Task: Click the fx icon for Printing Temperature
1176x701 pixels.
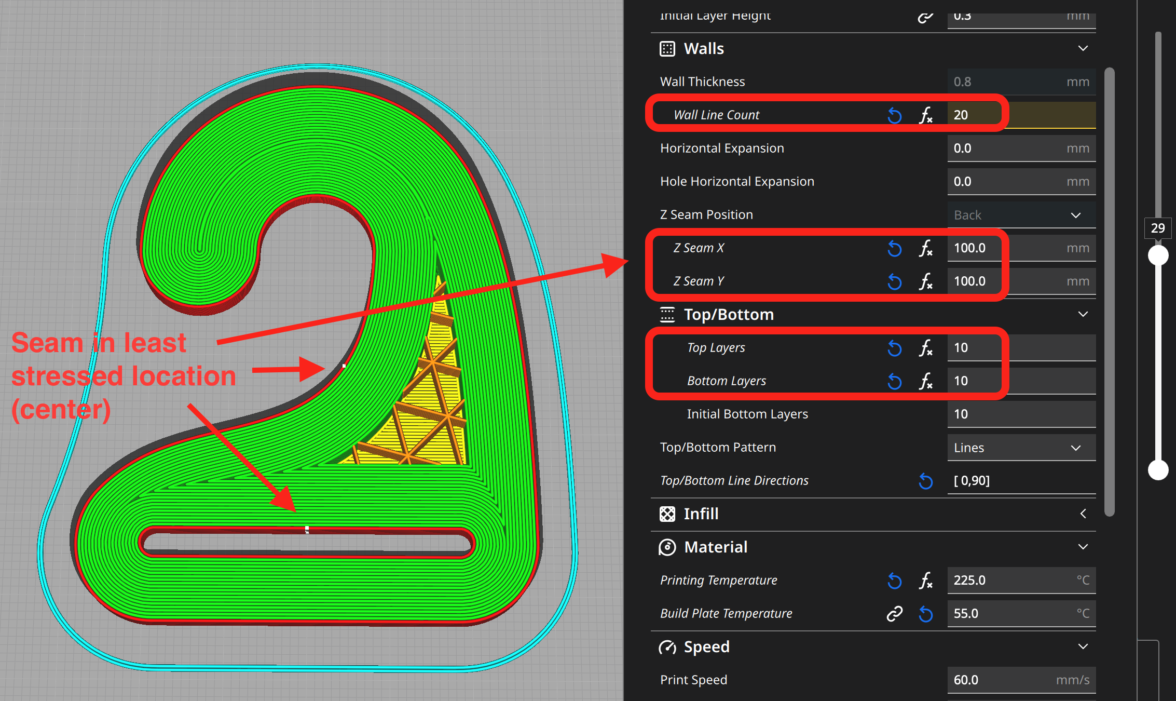Action: (926, 581)
